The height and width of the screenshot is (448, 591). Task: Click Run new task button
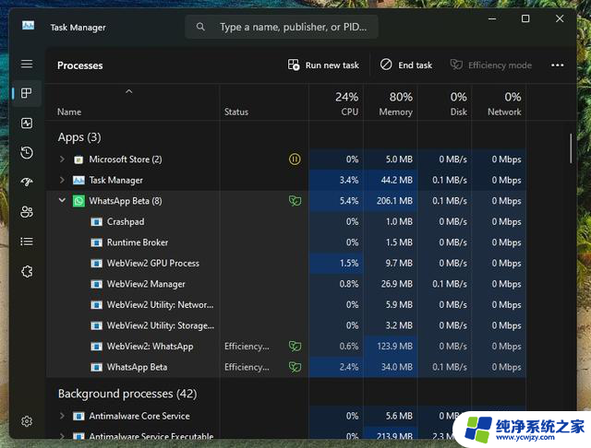coord(323,65)
